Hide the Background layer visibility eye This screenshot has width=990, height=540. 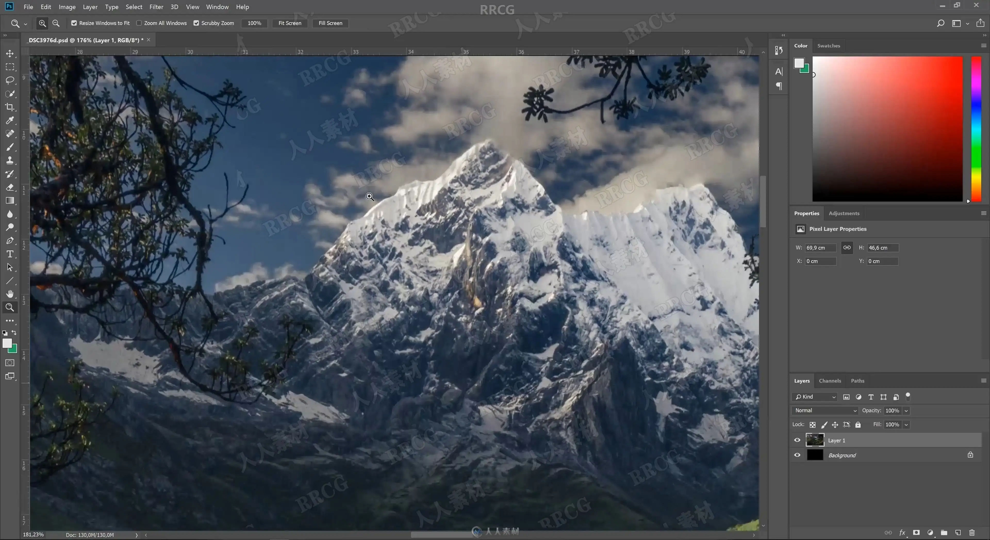click(797, 455)
